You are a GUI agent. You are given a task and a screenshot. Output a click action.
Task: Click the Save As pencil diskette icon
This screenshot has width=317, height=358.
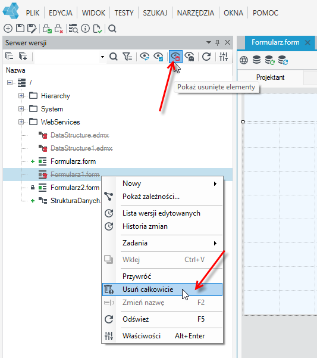pyautogui.click(x=32, y=29)
